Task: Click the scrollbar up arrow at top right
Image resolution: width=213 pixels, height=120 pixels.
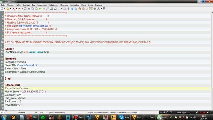Action: (212, 13)
